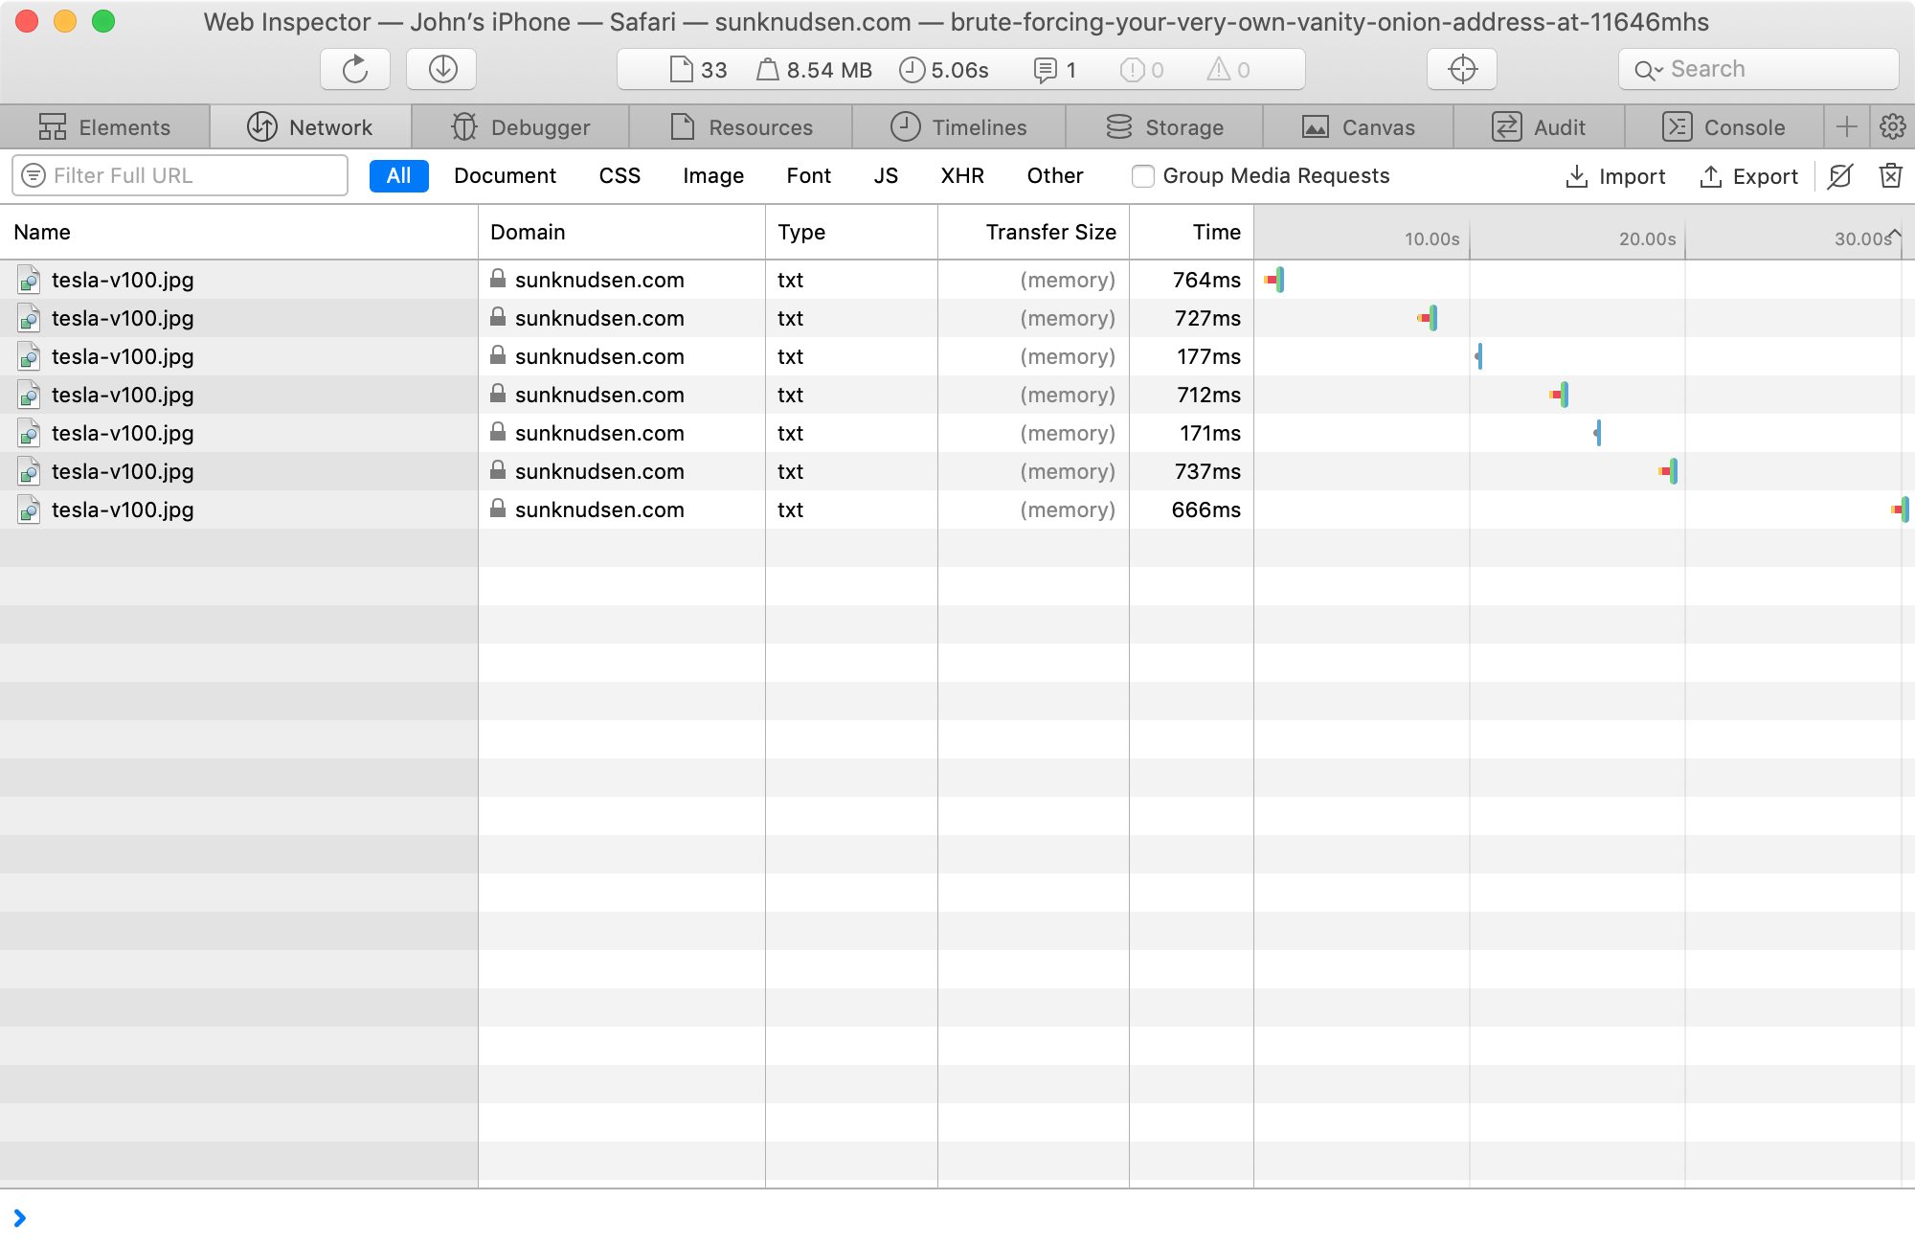The width and height of the screenshot is (1915, 1245).
Task: Click the error count indicator in the toolbar
Action: pos(1139,69)
